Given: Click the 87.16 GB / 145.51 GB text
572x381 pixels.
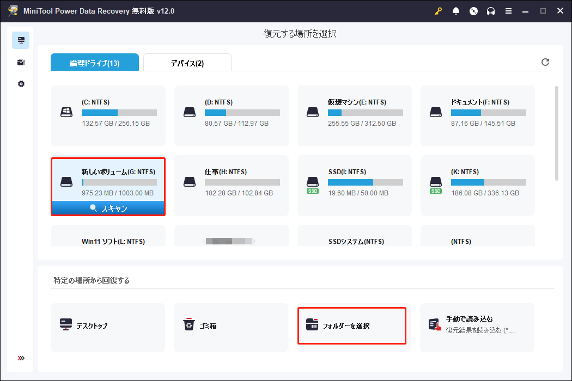Looking at the screenshot, I should (x=483, y=123).
